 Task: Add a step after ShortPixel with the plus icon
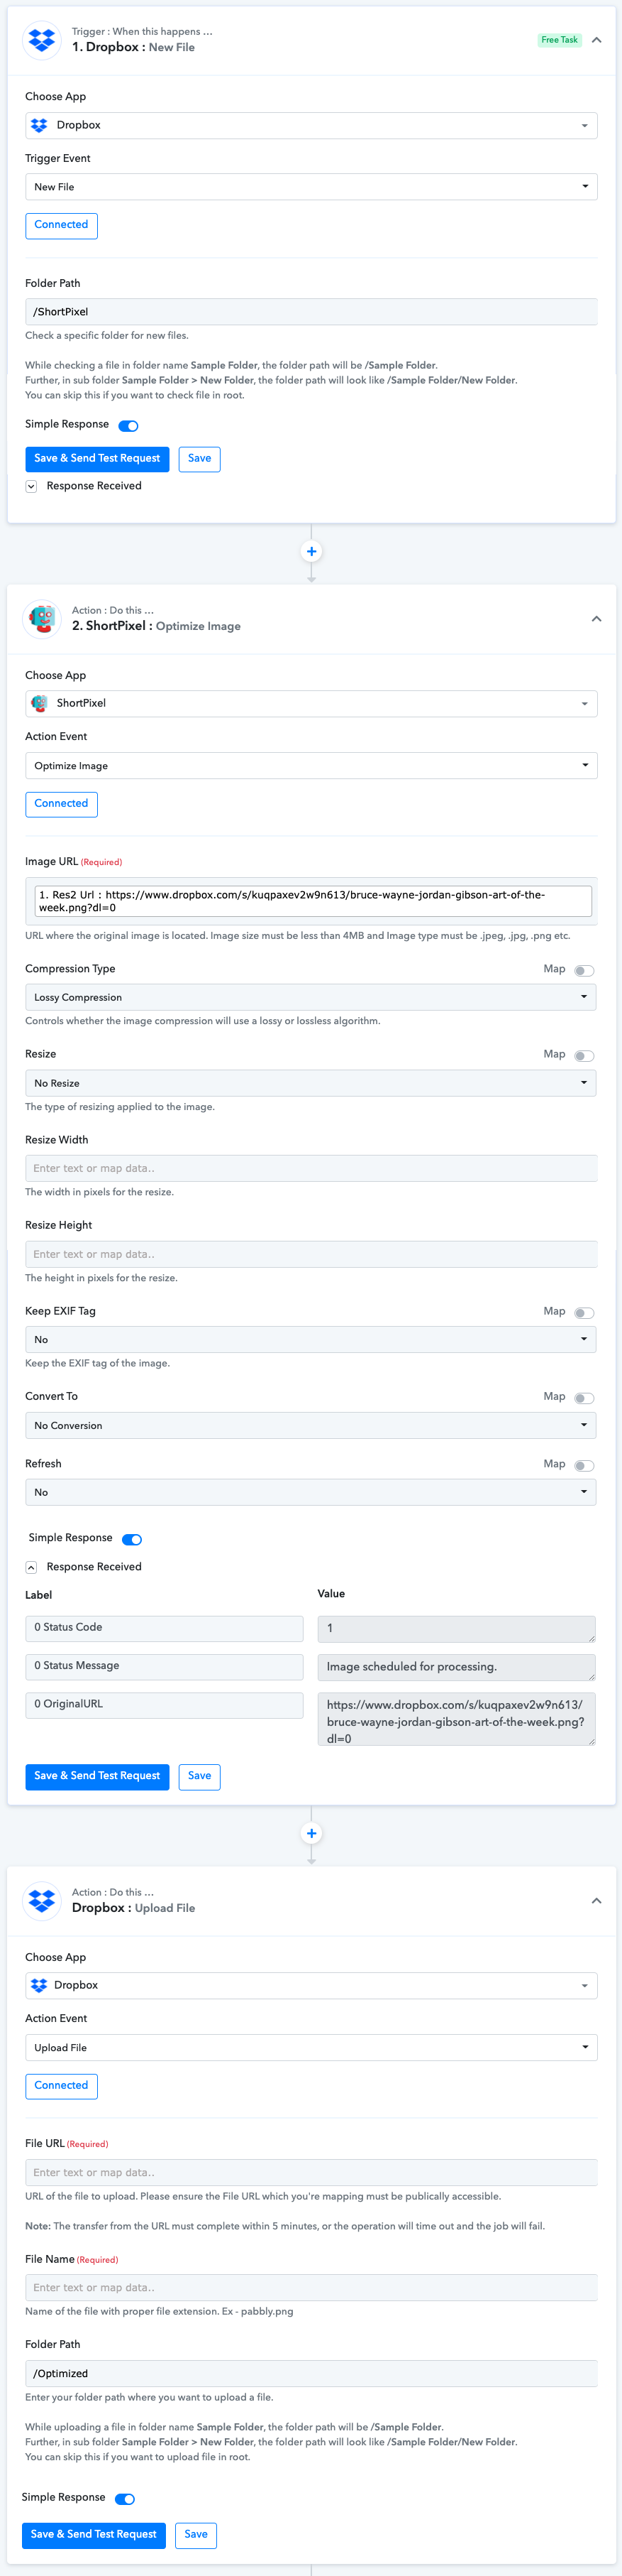click(x=311, y=1833)
